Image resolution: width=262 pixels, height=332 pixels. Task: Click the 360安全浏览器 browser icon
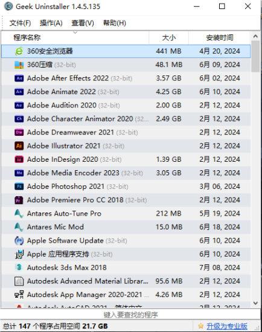(x=19, y=51)
